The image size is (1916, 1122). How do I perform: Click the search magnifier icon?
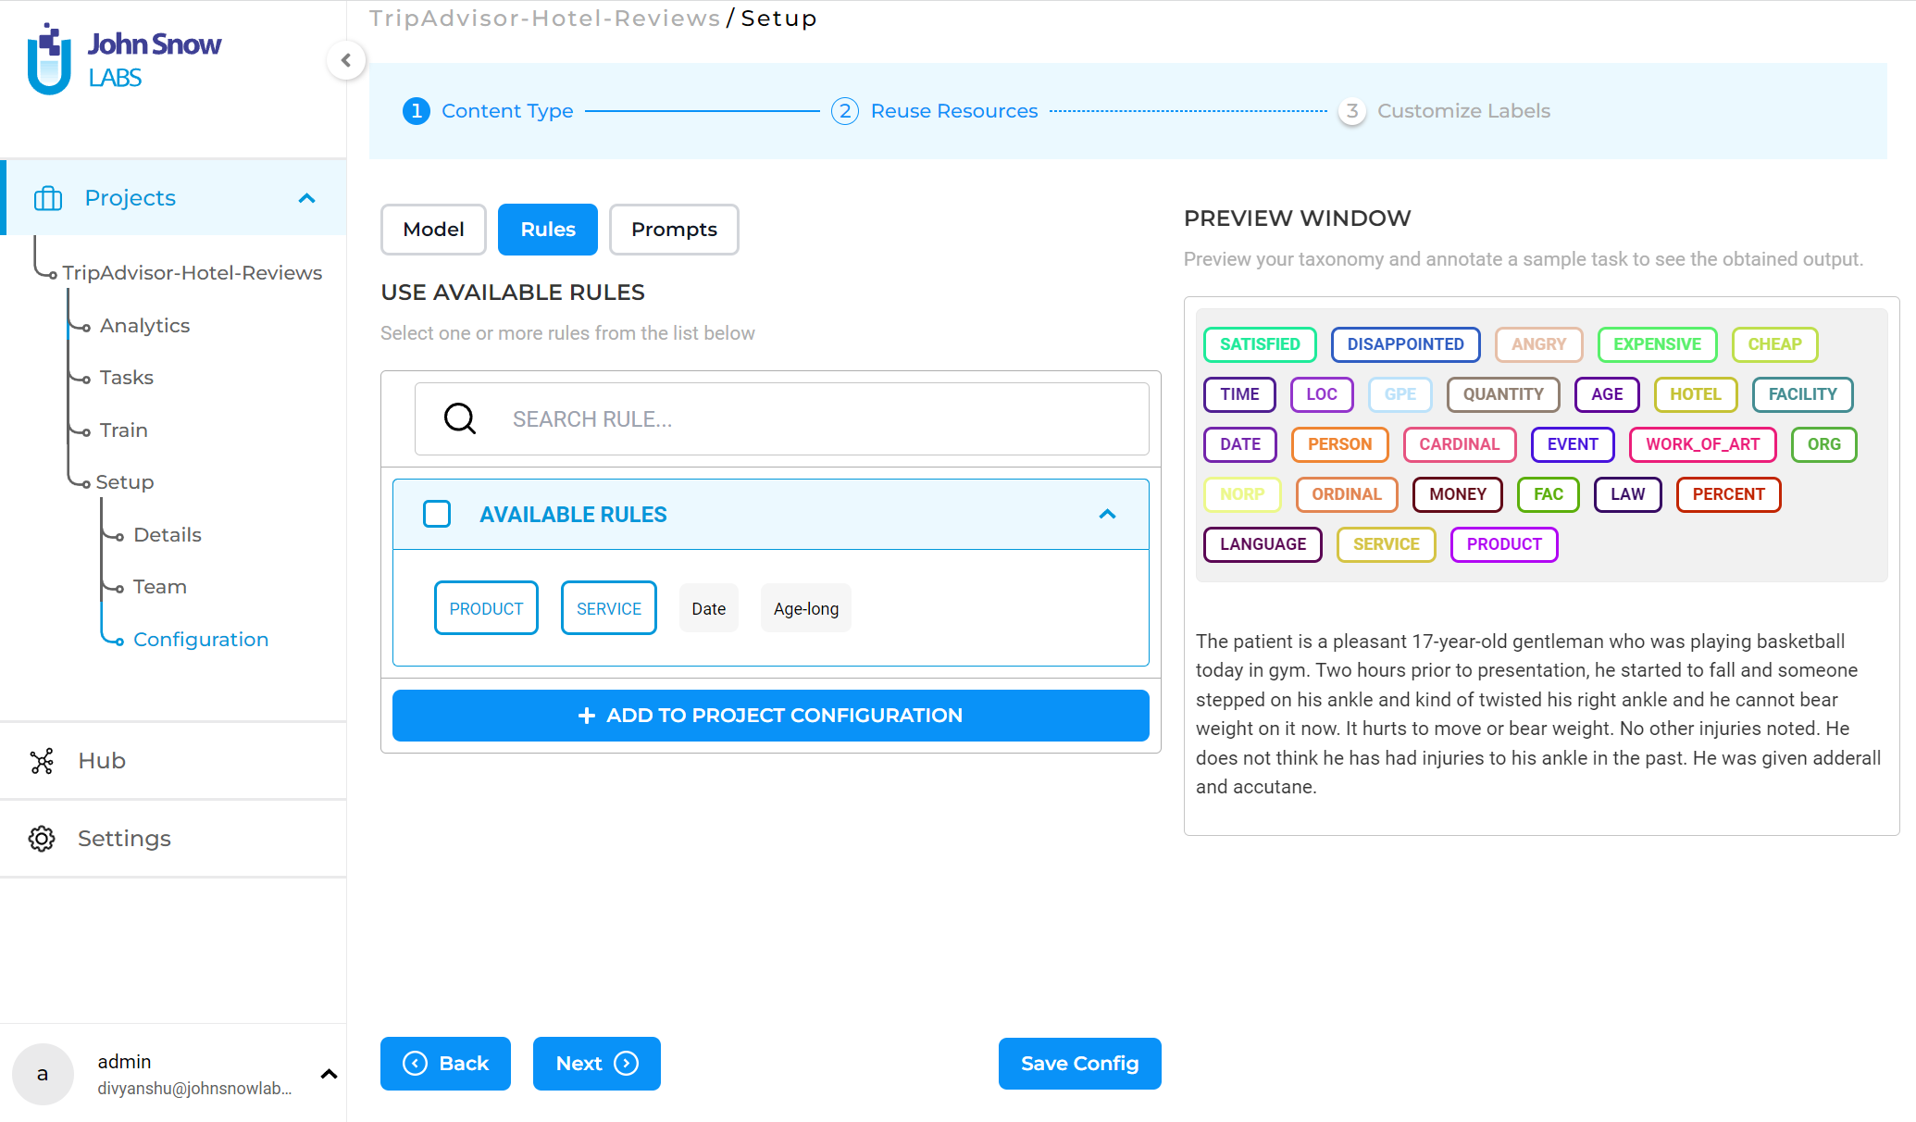coord(460,418)
